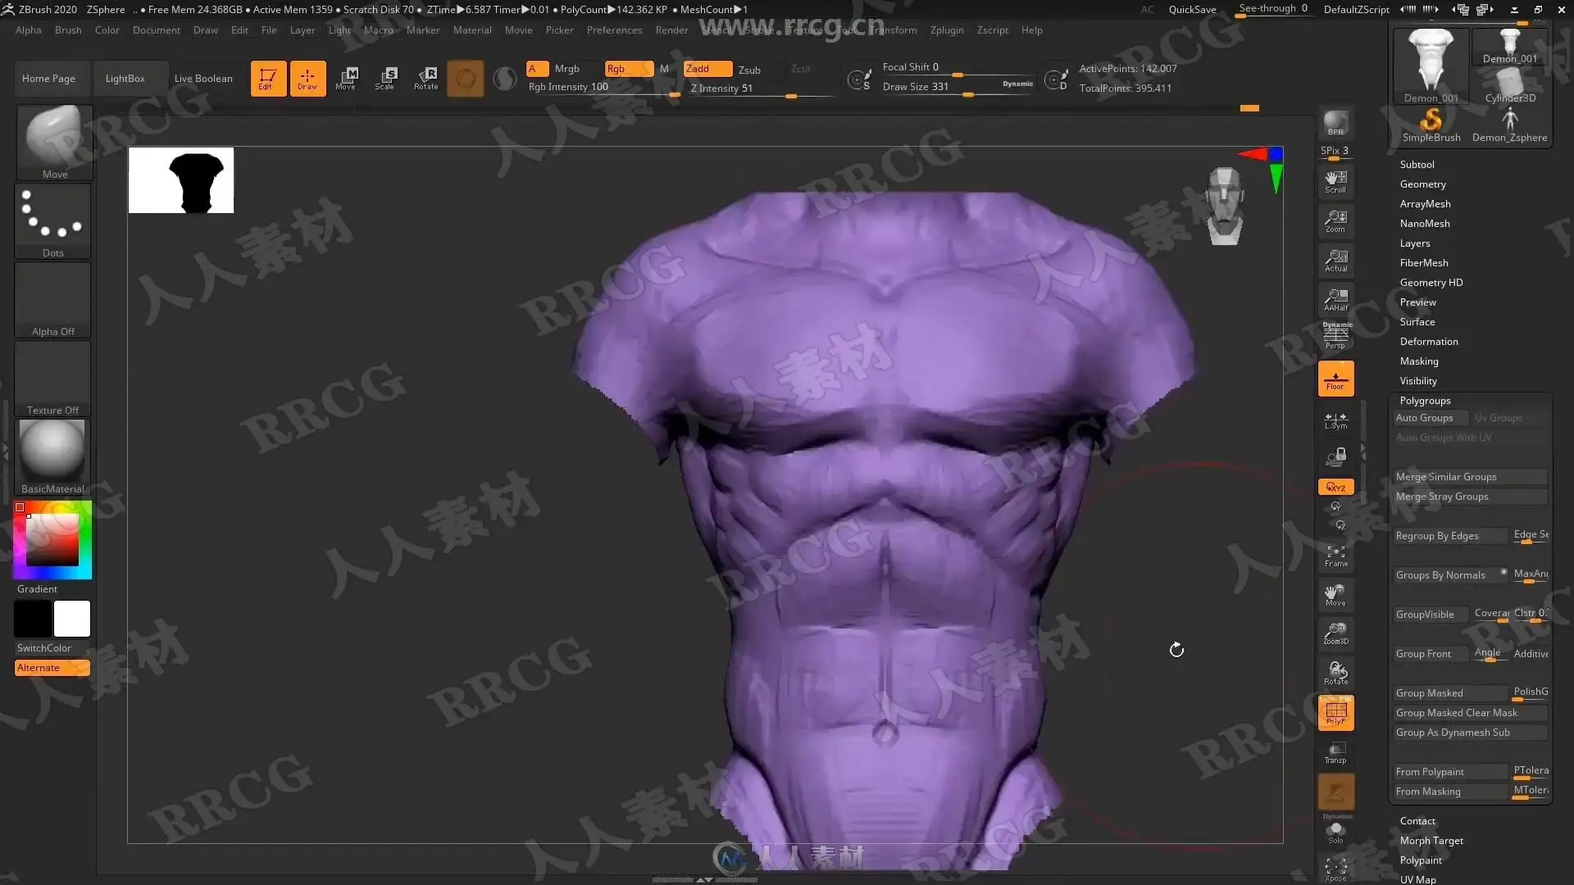Click the BPR render icon
Screen dimensions: 1574x885
point(1335,123)
